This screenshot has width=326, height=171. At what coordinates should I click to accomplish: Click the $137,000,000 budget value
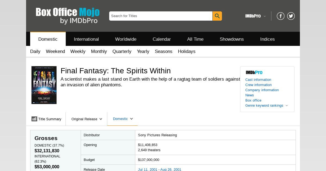click(149, 160)
